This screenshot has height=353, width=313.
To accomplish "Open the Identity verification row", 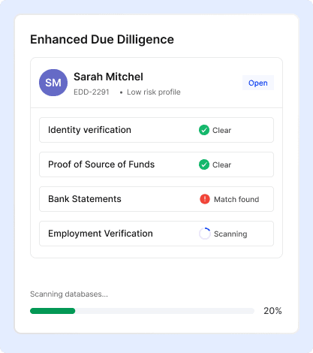I will (x=156, y=130).
